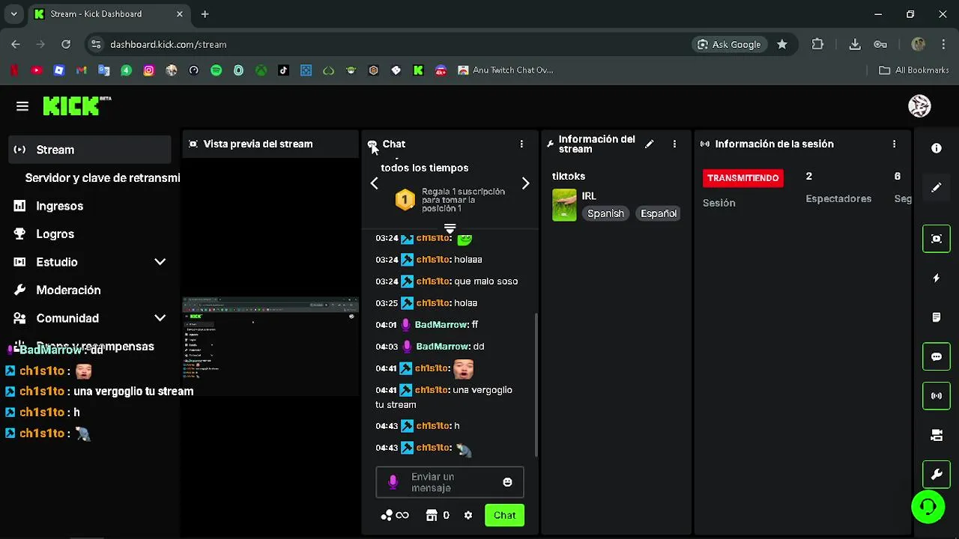Open the profile avatar in the dashboard header
The image size is (959, 539).
[919, 106]
